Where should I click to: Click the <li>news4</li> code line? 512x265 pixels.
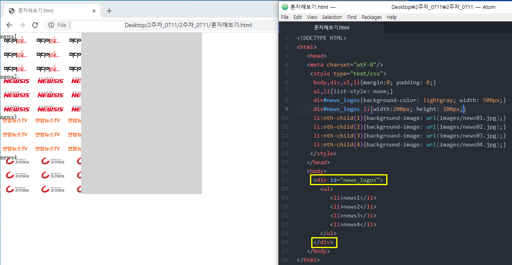pos(353,224)
